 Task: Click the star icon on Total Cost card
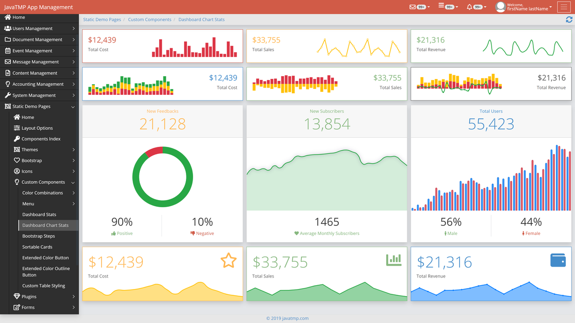pyautogui.click(x=229, y=260)
